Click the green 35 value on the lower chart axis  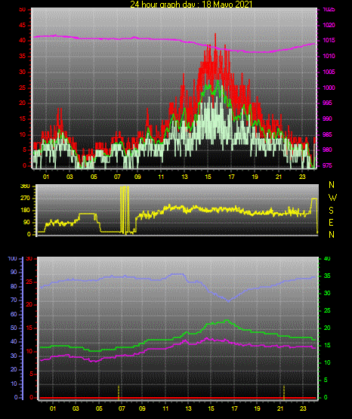[327, 276]
